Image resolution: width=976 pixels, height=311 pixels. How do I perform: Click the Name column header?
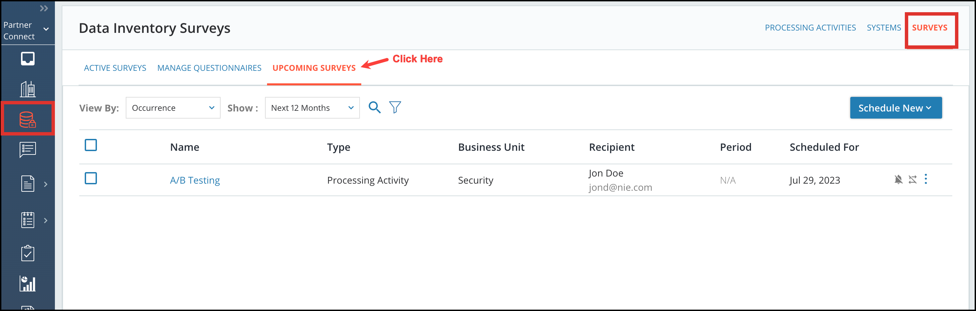tap(184, 147)
